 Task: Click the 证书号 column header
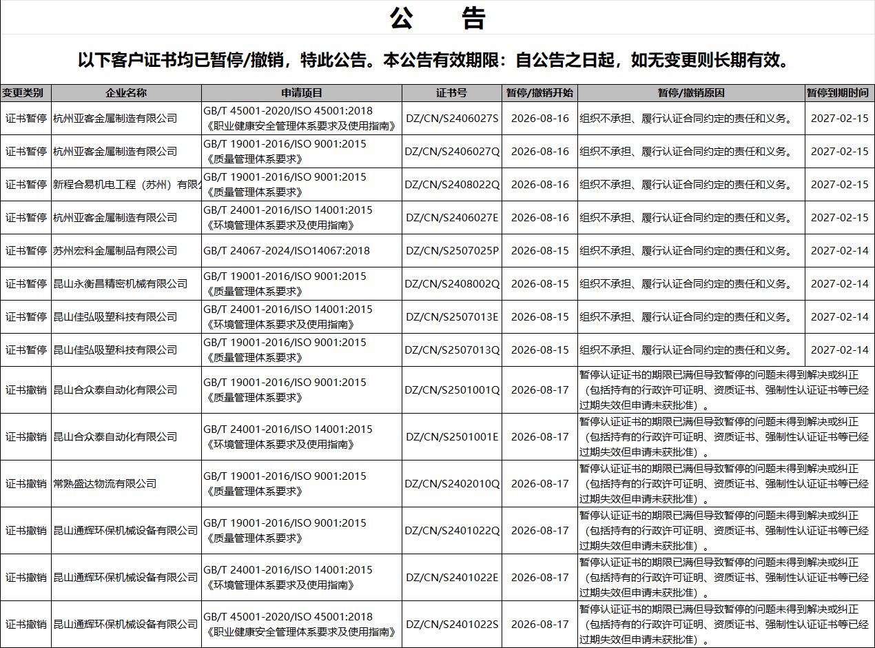tap(451, 93)
